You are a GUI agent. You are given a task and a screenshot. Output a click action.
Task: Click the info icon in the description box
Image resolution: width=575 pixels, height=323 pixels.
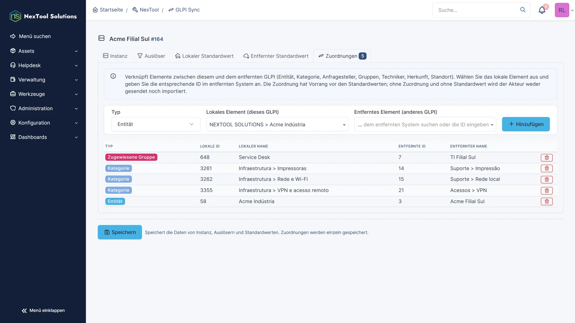point(113,76)
